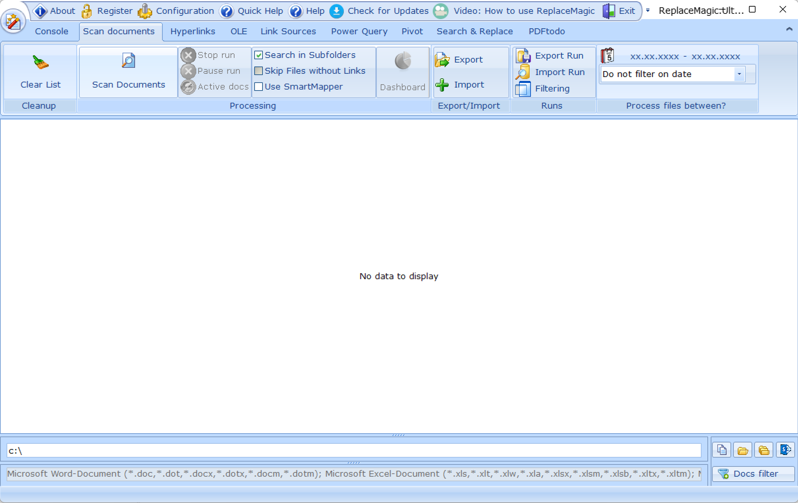Open Quick Help
The height and width of the screenshot is (503, 798).
point(252,11)
